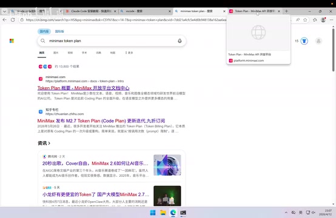Open the green-lit stage news thumbnail
Image resolution: width=336 pixels, height=218 pixels.
167,196
